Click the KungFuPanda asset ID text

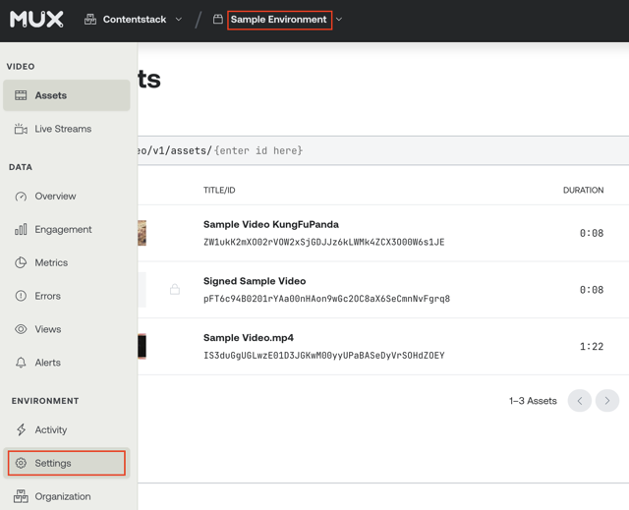(x=323, y=242)
